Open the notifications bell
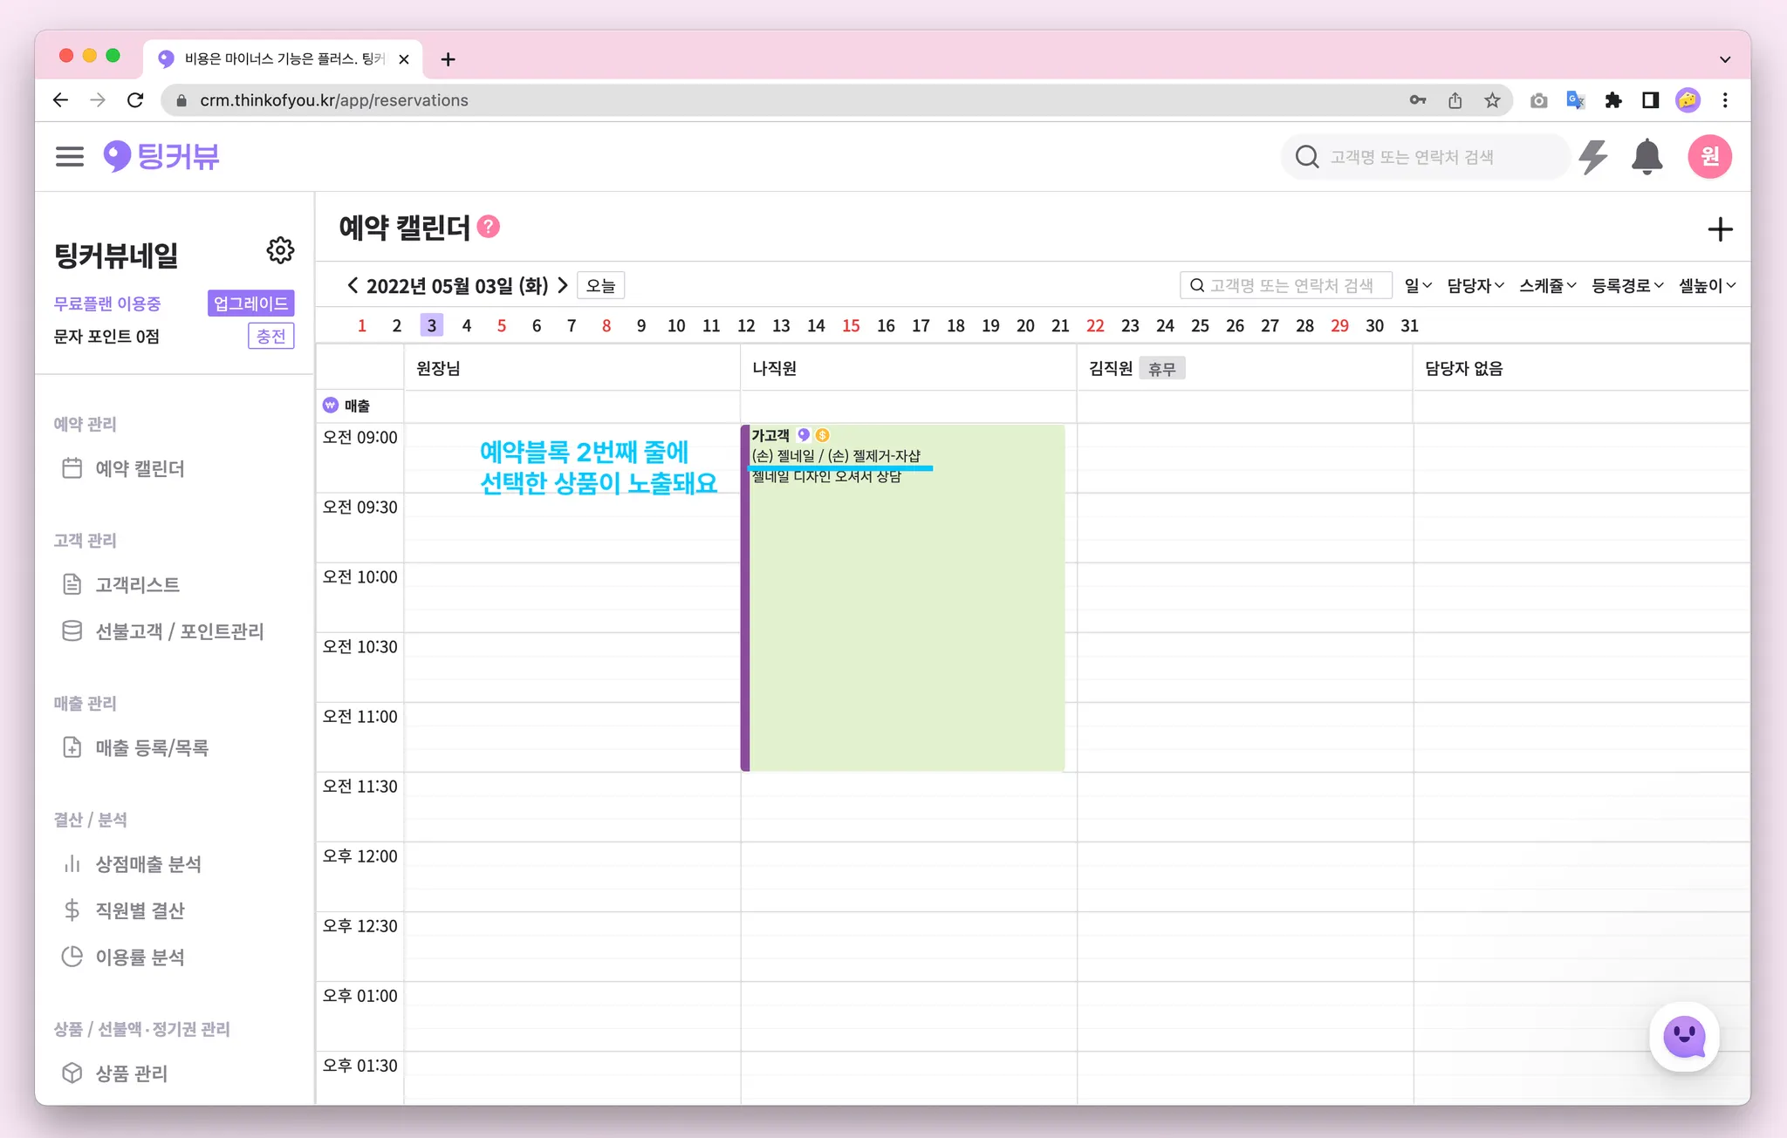The width and height of the screenshot is (1787, 1138). [1647, 157]
